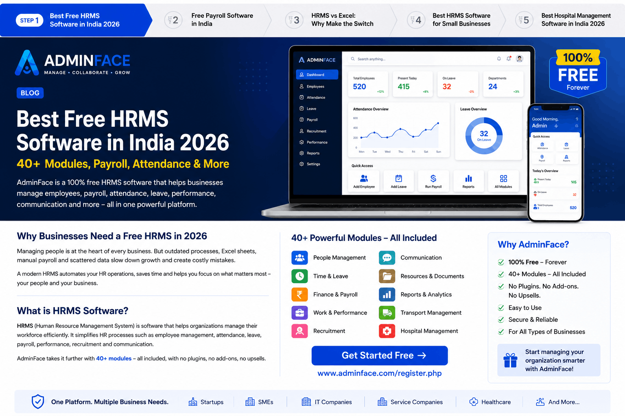This screenshot has height=416, width=625.
Task: Click the Hospital Management cross icon
Action: pos(387,331)
